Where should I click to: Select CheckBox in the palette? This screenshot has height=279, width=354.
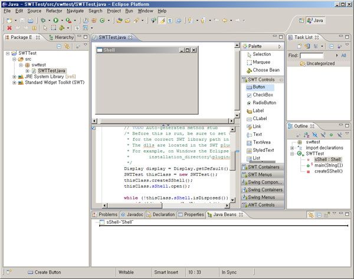(x=260, y=95)
